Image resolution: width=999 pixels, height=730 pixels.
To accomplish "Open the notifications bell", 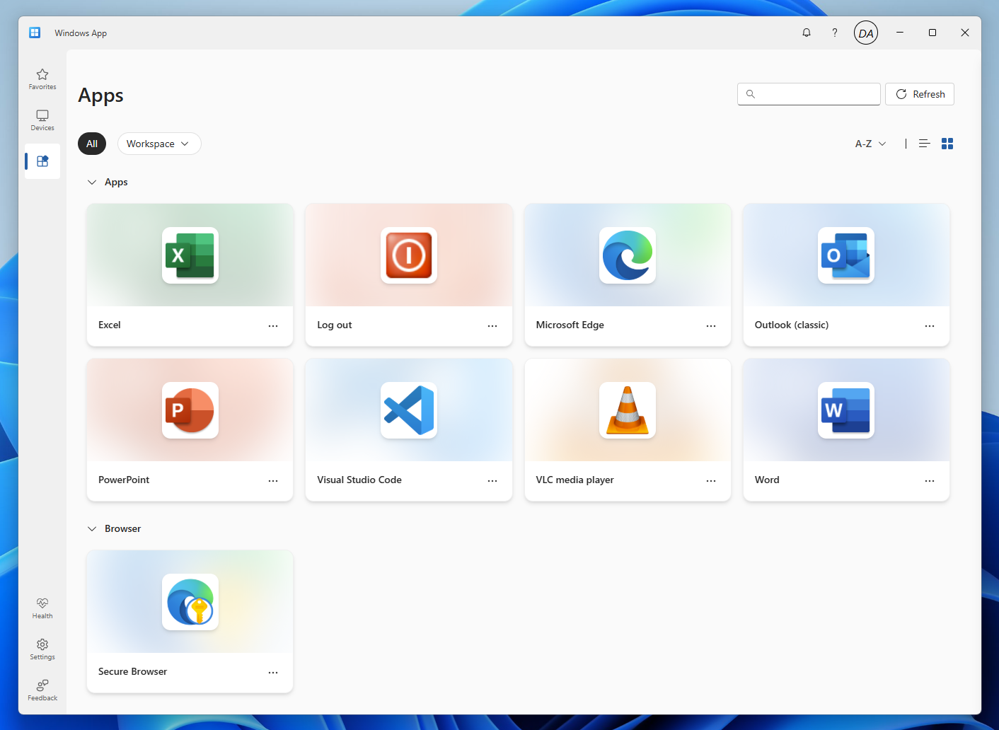I will [806, 33].
